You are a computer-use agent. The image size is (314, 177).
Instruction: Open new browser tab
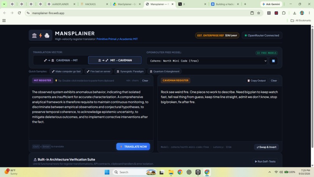point(245,4)
